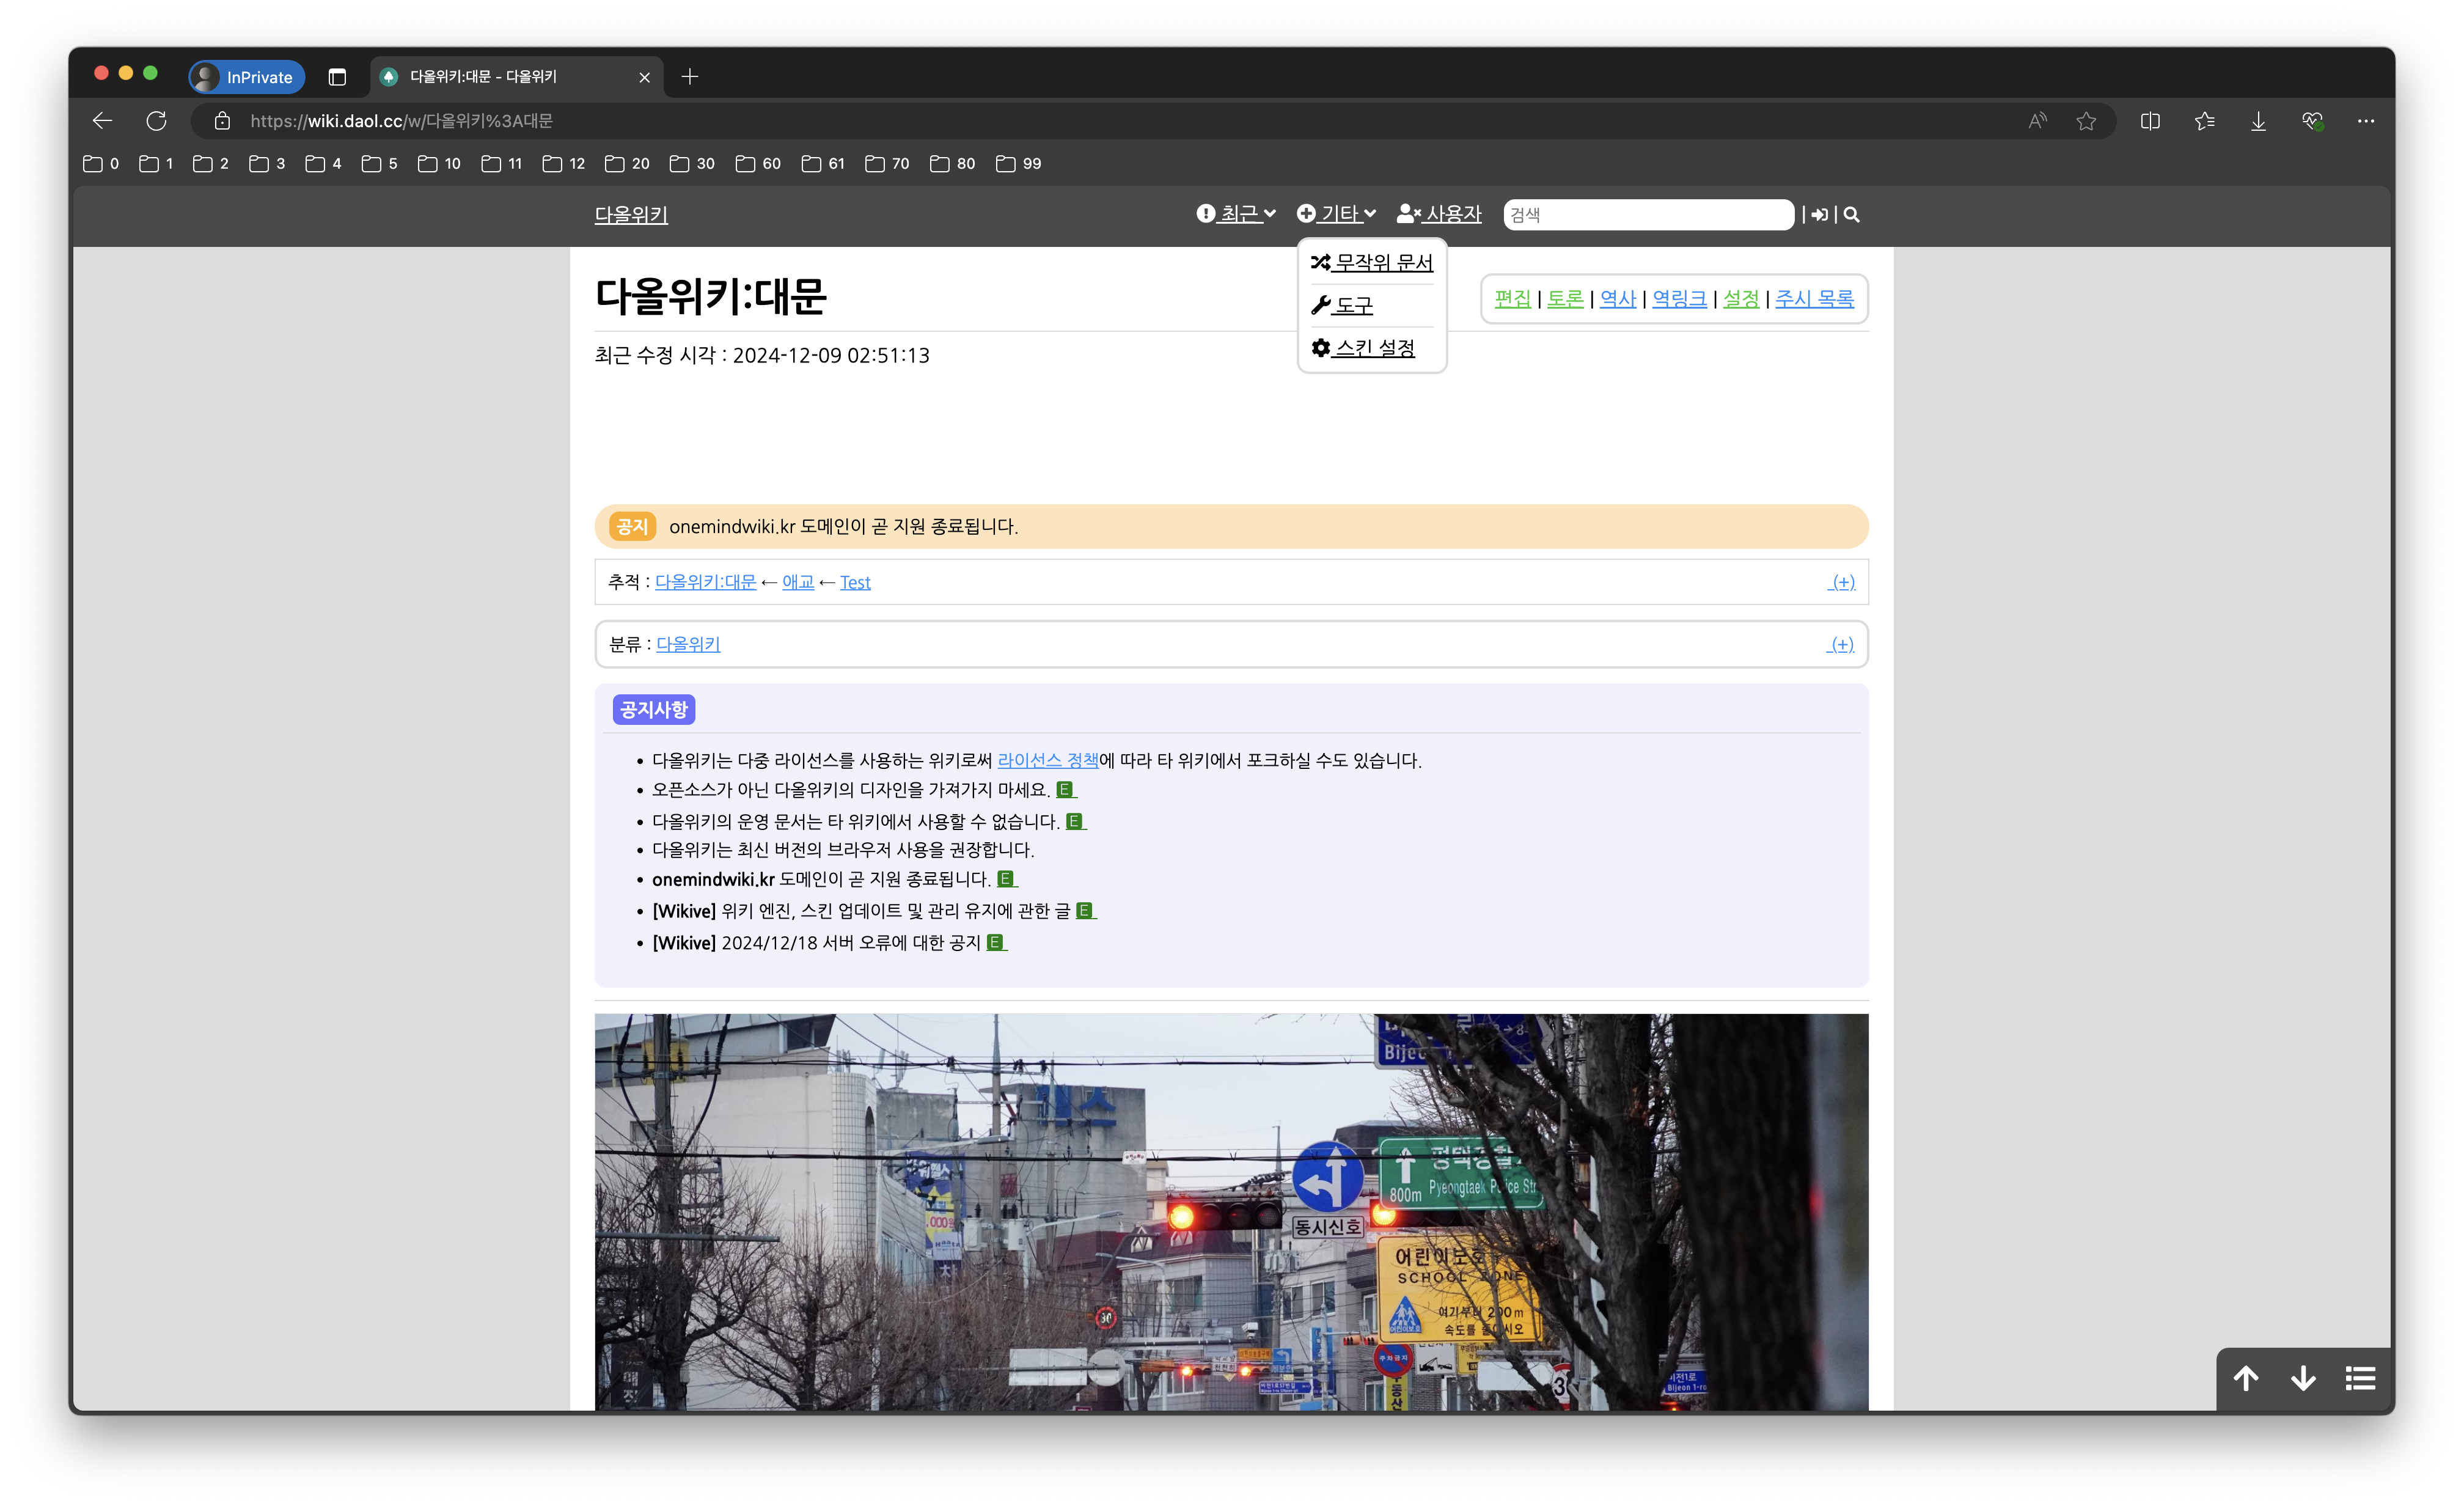Collapse the 기타 dropdown menu
The image size is (2464, 1506).
[1337, 214]
